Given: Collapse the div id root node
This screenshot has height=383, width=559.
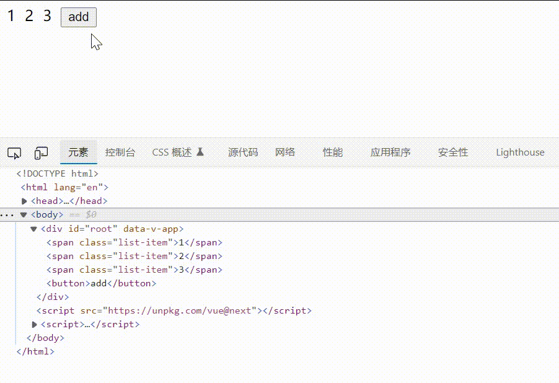Looking at the screenshot, I should pyautogui.click(x=33, y=228).
